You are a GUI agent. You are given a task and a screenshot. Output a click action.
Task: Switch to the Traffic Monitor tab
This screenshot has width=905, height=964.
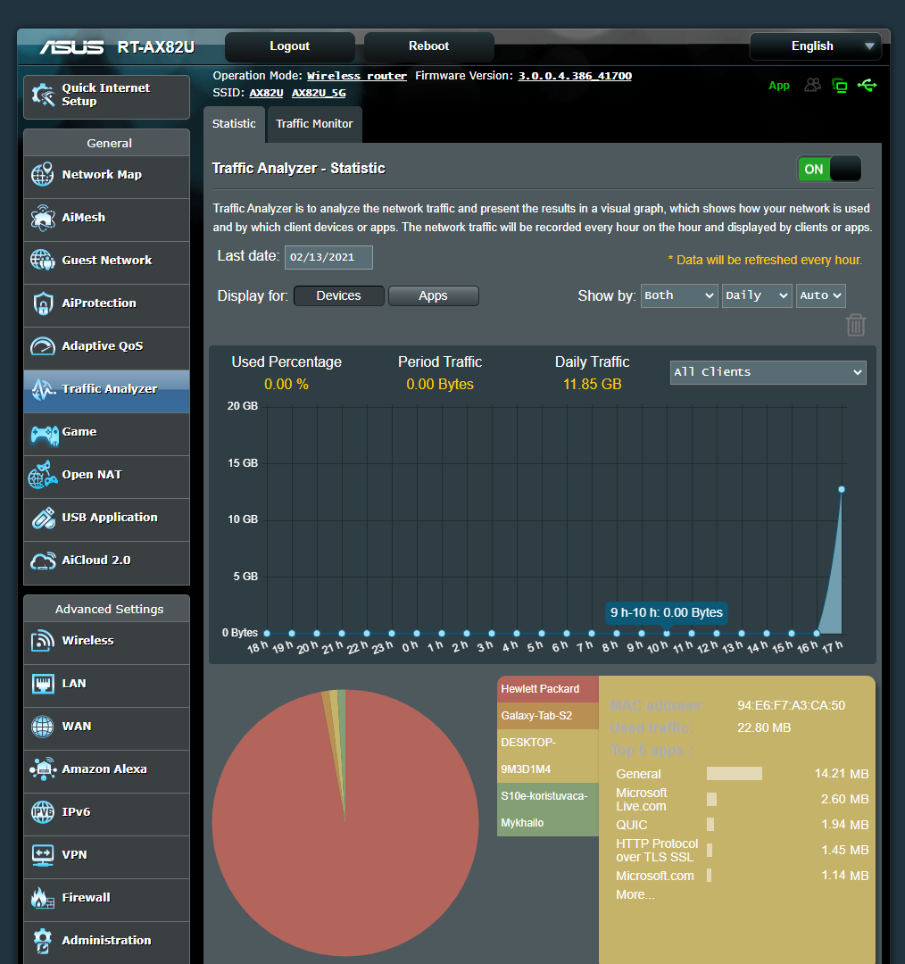coord(314,124)
